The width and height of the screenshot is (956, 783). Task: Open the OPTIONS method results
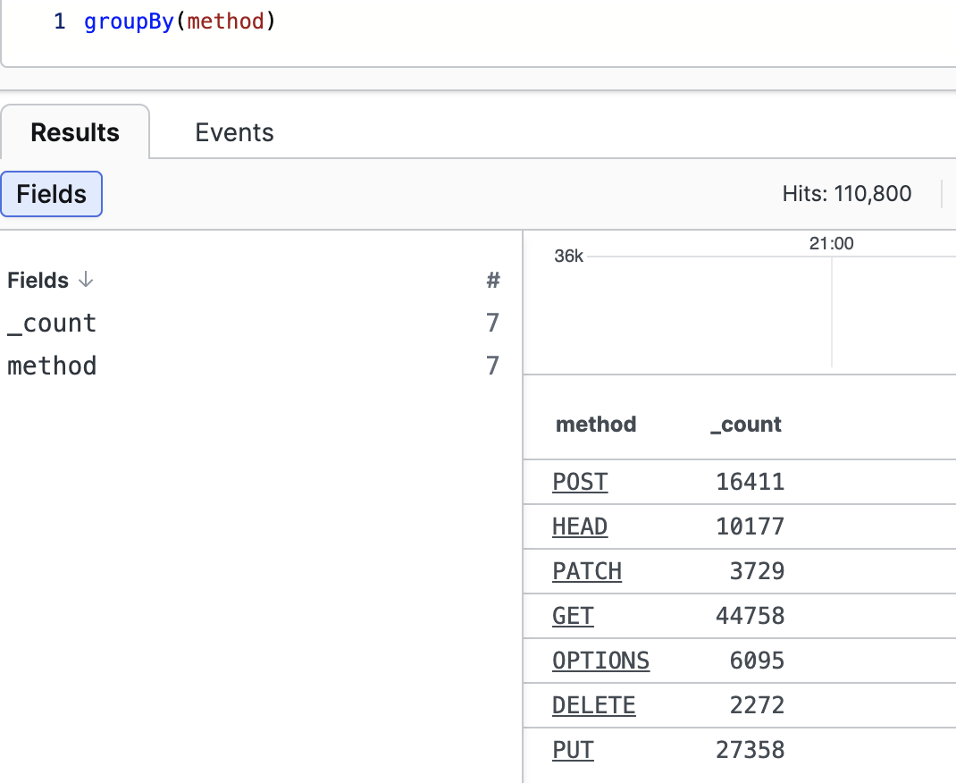point(600,661)
